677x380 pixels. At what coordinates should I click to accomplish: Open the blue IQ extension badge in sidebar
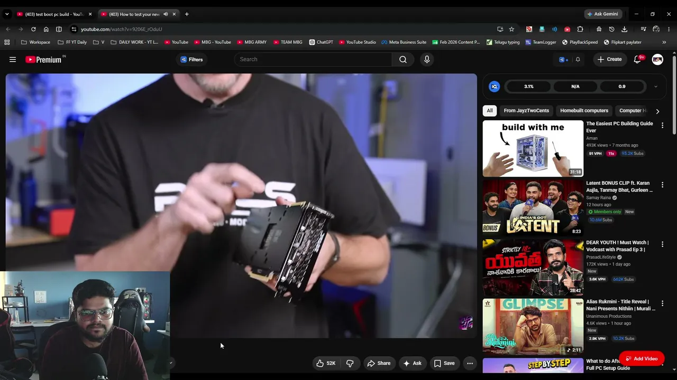point(495,87)
